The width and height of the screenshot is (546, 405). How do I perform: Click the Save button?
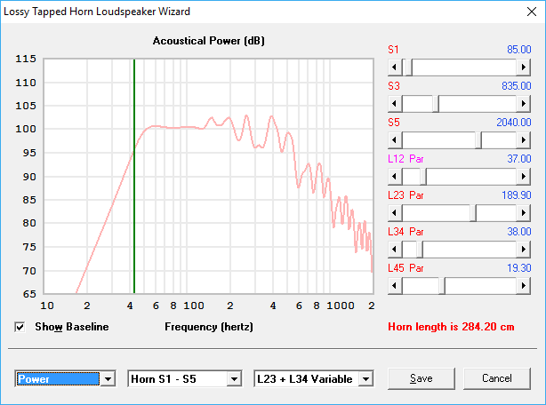point(421,378)
